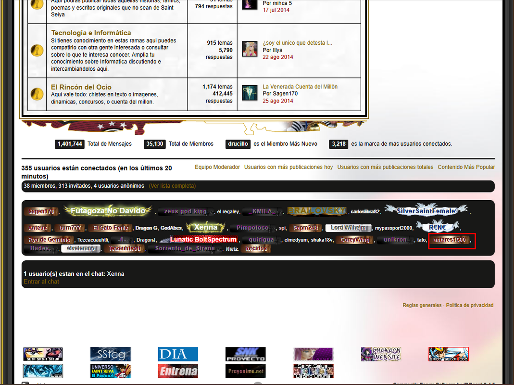
Task: Open the Saint Seiya CDZ banner
Action: tap(449, 354)
